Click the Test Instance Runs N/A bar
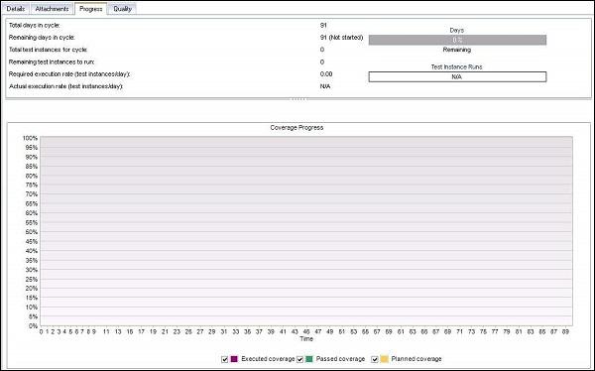 [x=457, y=76]
